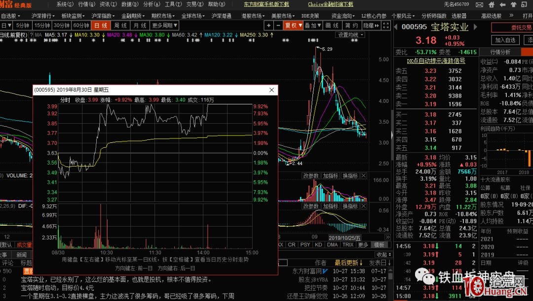This screenshot has height=301, width=533.
Task: Close the 2019年8月30日 intraday popup
Action: tap(271, 90)
